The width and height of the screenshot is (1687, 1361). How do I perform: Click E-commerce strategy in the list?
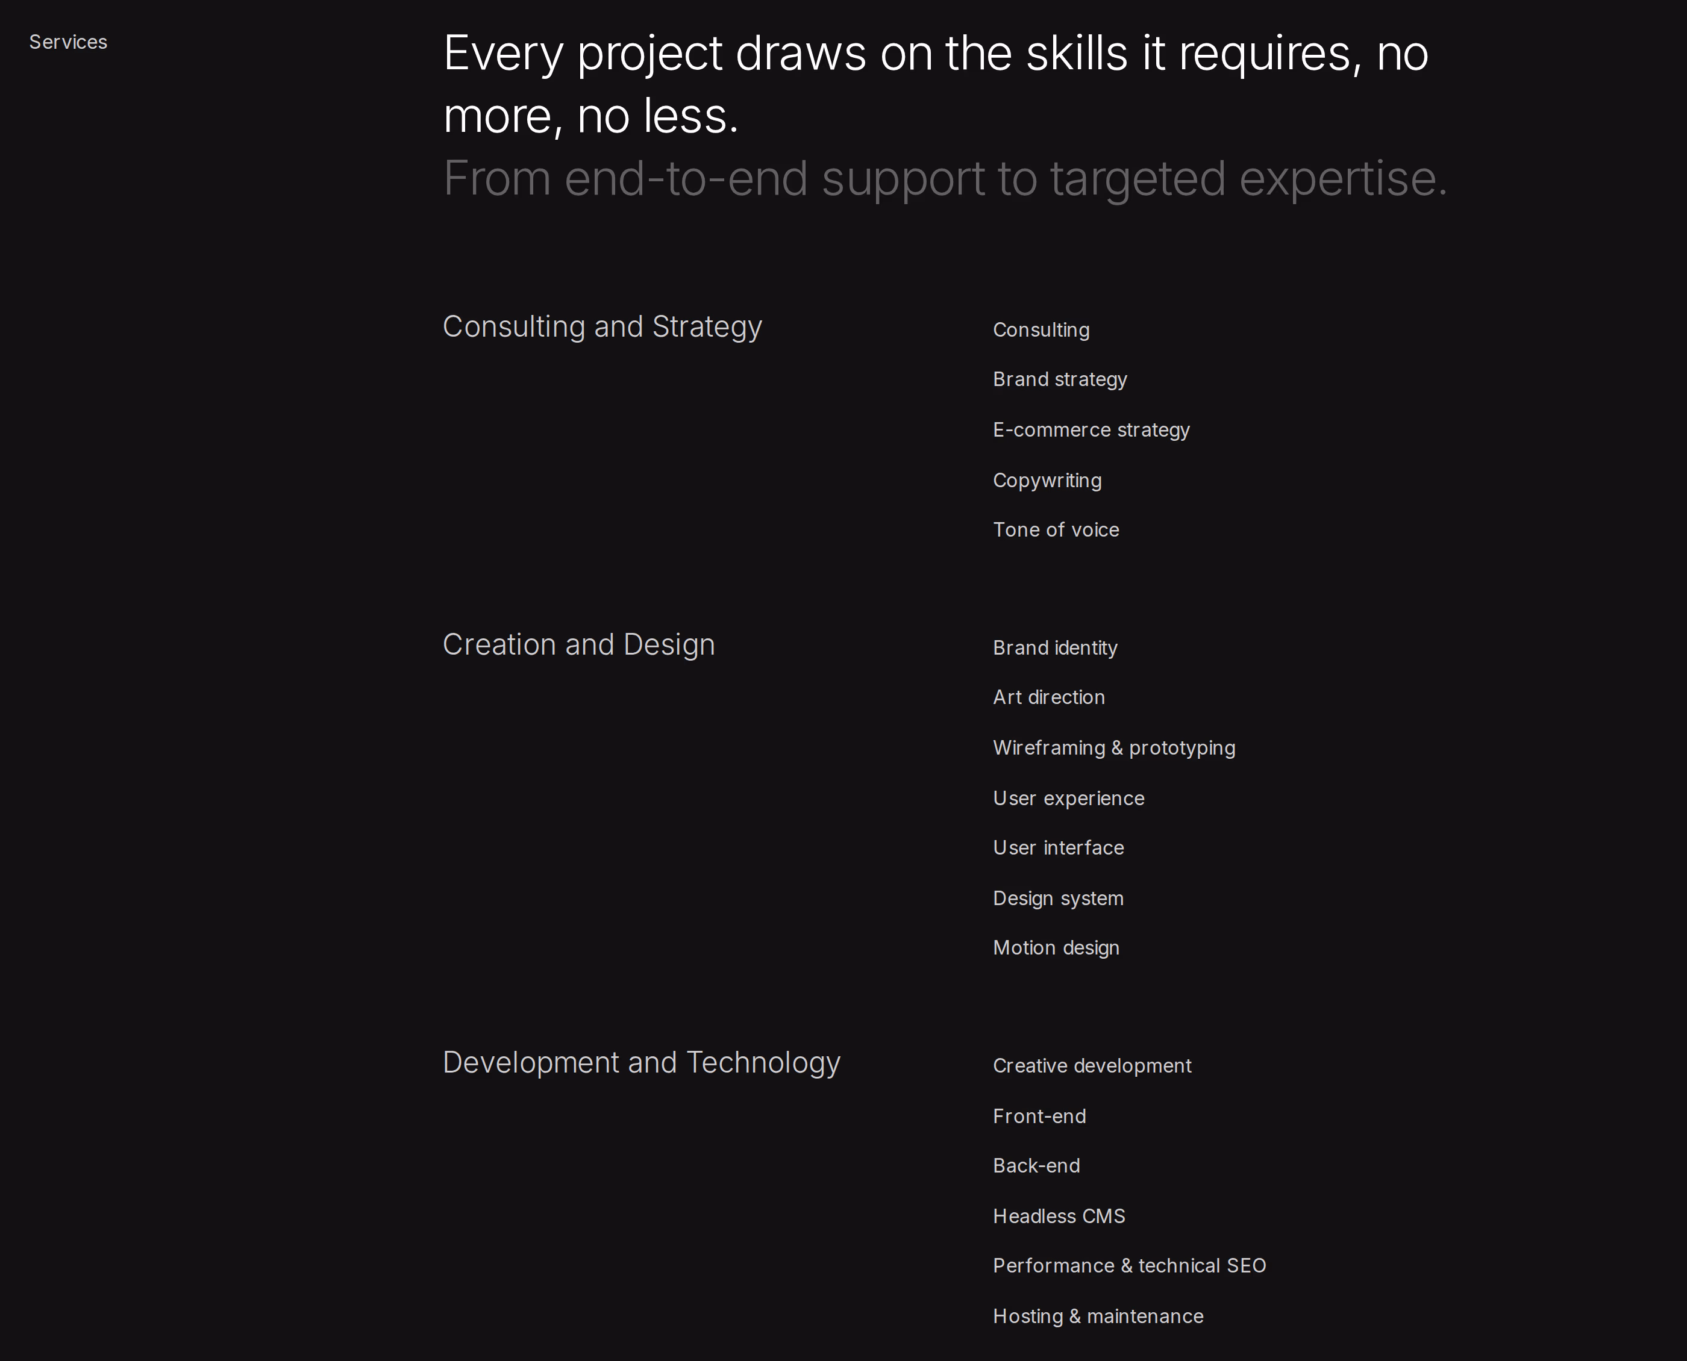point(1091,431)
